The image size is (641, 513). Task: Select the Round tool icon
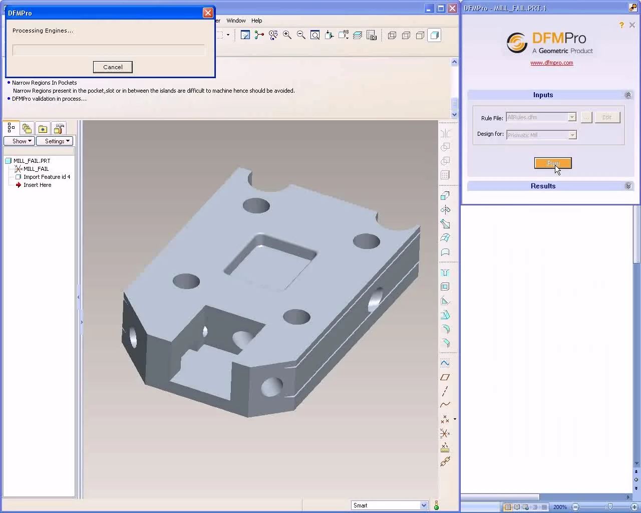tap(445, 329)
